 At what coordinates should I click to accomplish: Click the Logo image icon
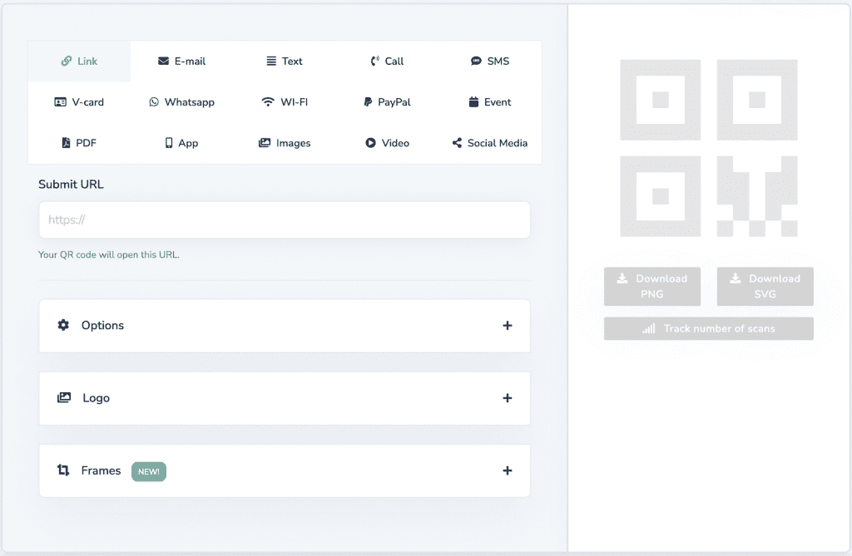pyautogui.click(x=64, y=397)
